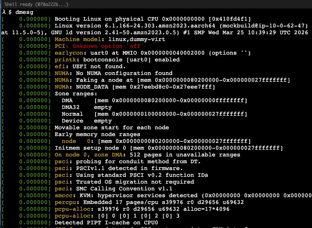Click the 'Machine model: linux,dummy-virt' line

110,39
